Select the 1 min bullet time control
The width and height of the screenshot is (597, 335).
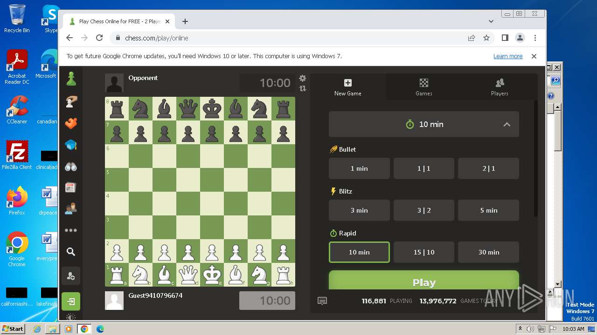(359, 168)
